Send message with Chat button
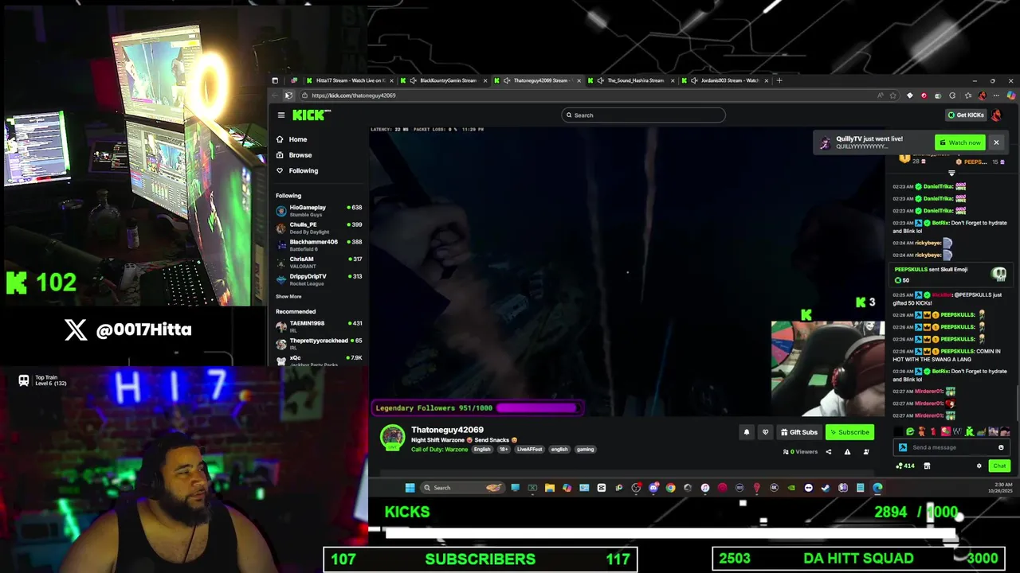 click(999, 466)
